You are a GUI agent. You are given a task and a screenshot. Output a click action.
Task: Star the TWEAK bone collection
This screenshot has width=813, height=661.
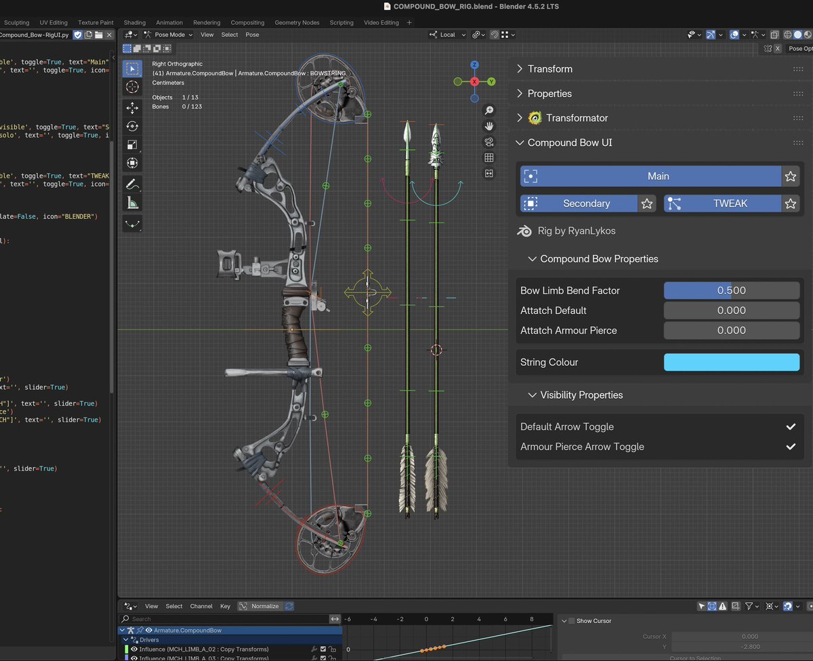[x=791, y=203]
